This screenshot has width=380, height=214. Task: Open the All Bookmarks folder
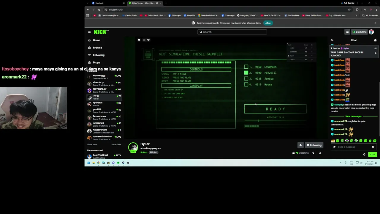(370, 15)
